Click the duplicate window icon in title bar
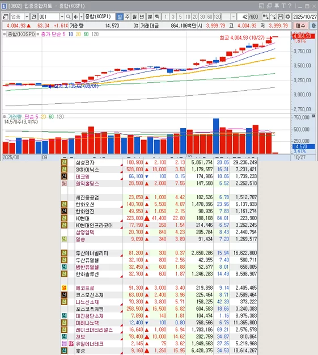 [269, 6]
